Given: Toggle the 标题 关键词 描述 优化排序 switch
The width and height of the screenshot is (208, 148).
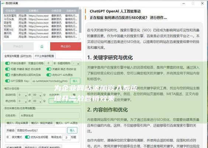Looking at the screenshot, I should [8, 69].
